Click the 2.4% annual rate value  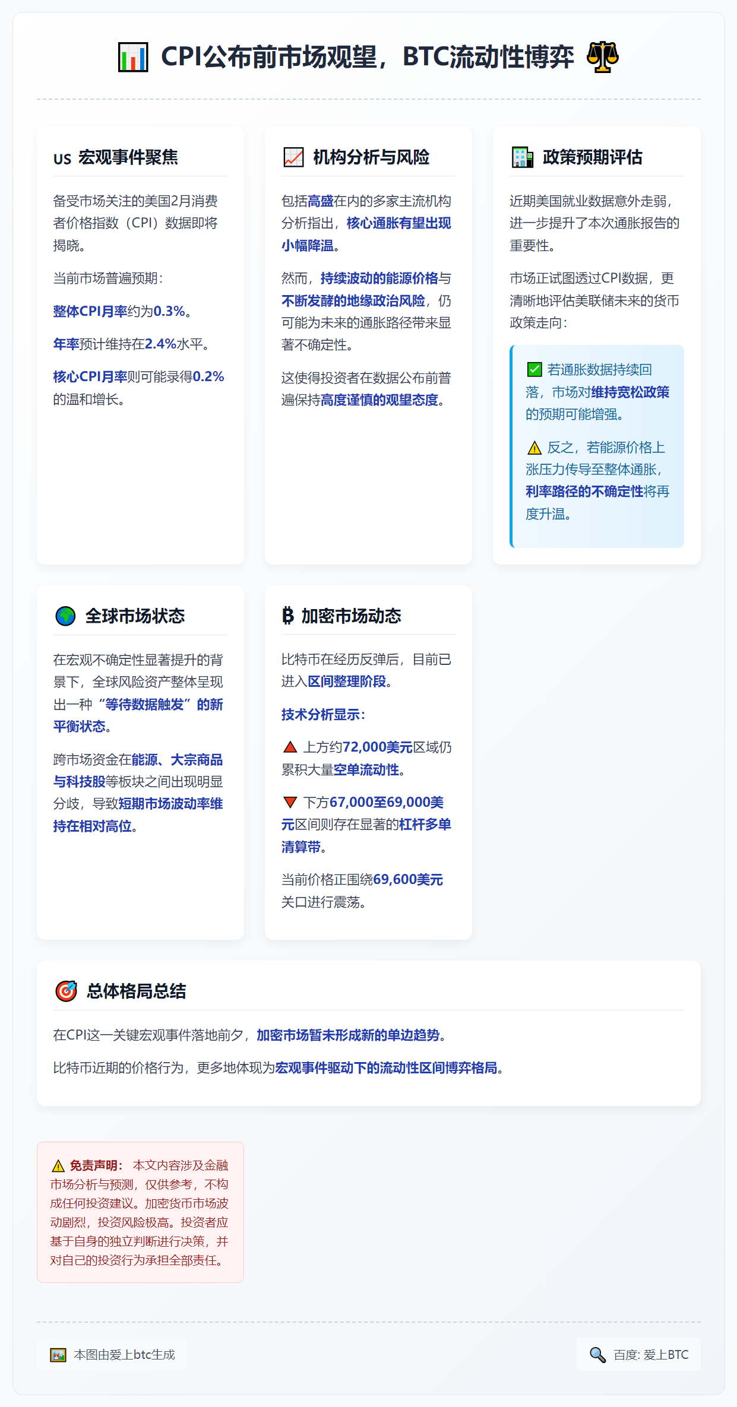click(x=160, y=344)
